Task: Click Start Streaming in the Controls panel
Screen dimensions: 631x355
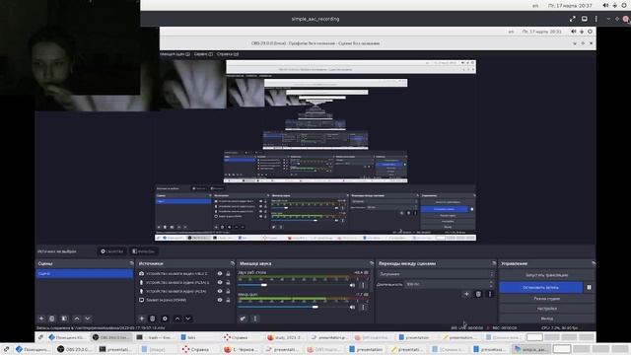Action: pyautogui.click(x=546, y=275)
